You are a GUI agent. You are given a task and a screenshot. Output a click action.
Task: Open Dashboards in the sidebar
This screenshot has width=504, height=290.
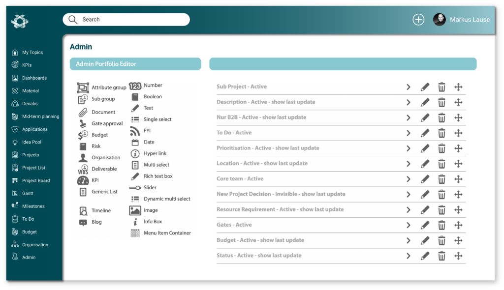(34, 78)
